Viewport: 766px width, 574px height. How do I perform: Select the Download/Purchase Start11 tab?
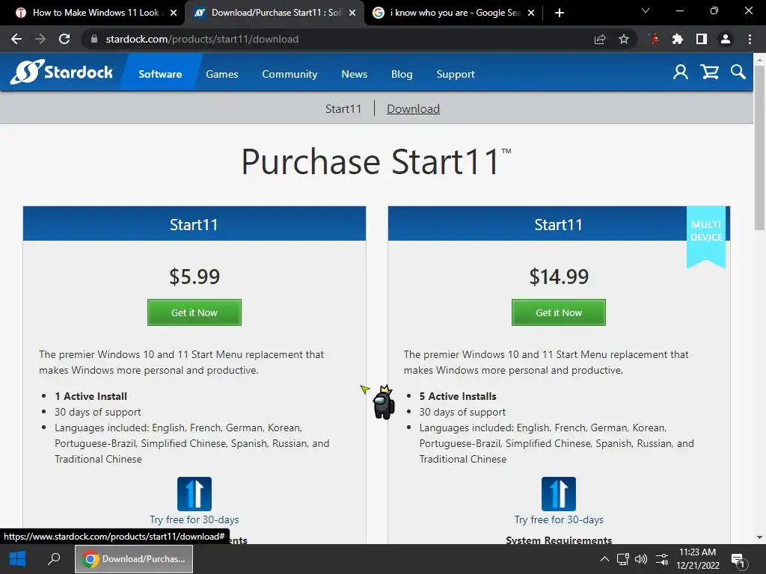274,13
